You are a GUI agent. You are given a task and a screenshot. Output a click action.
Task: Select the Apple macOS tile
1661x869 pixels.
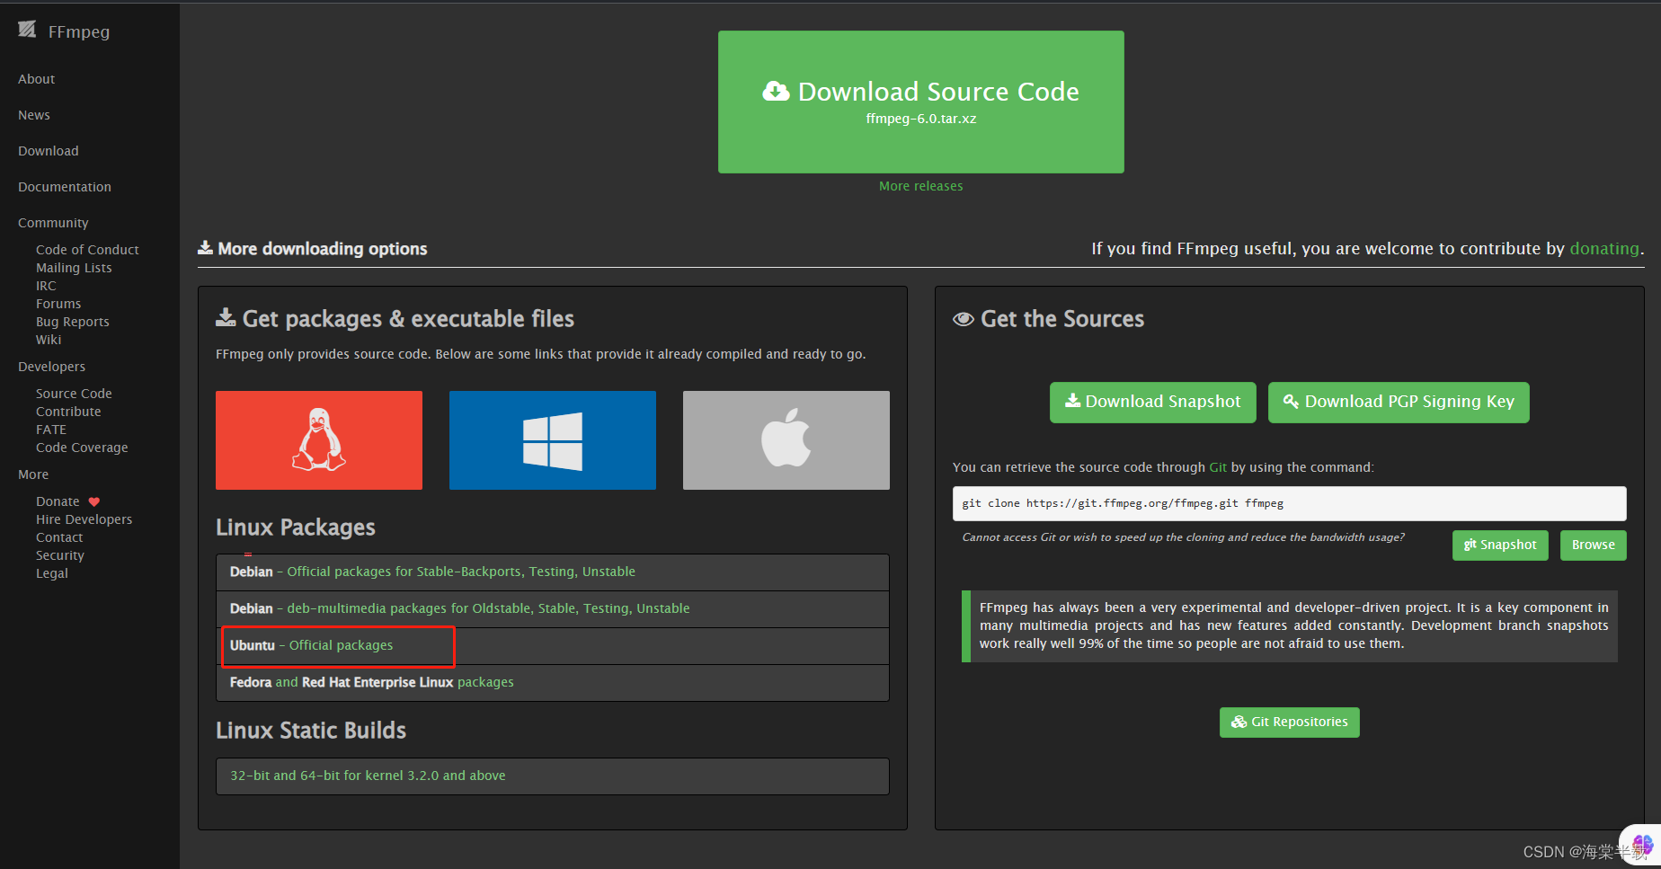click(x=786, y=440)
